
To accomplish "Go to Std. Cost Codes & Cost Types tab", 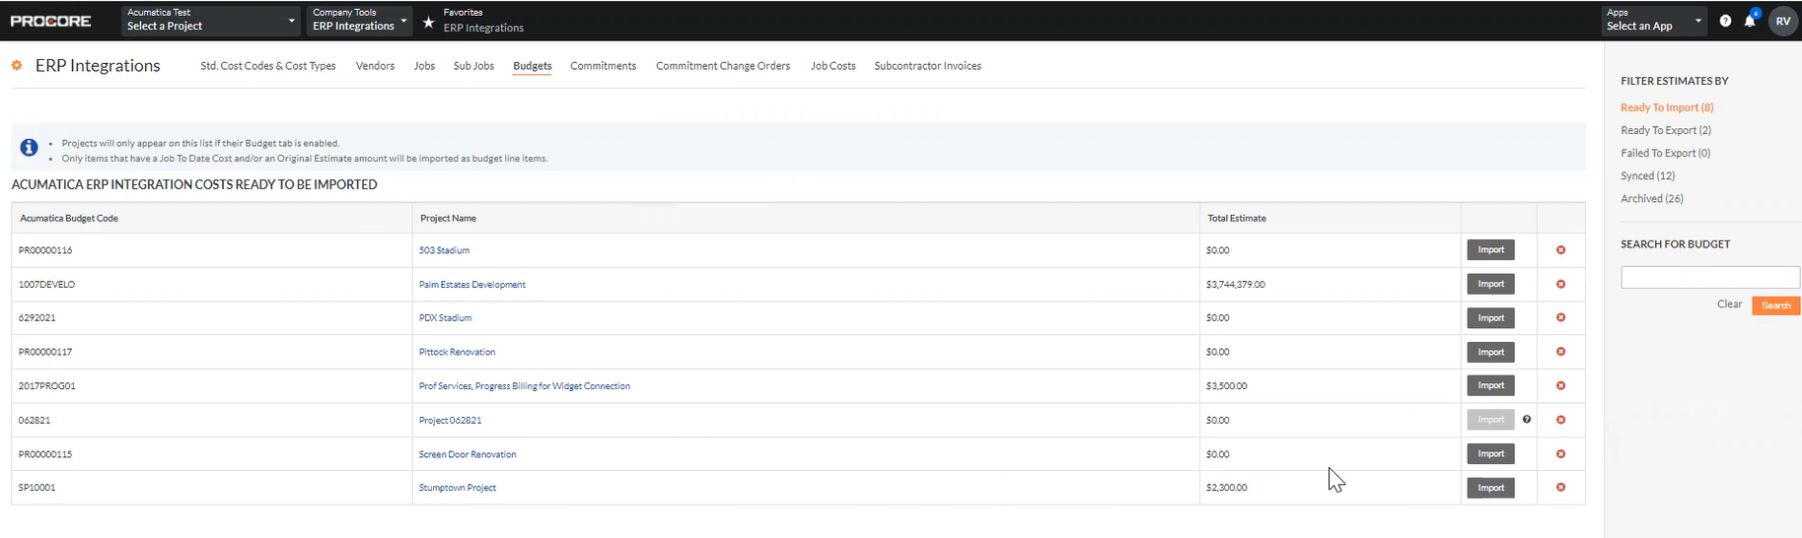I will click(x=268, y=66).
